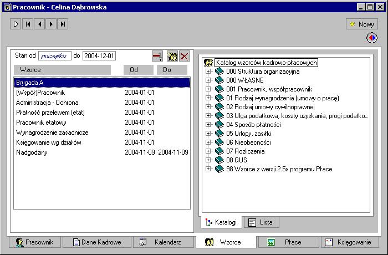The image size is (388, 255).
Task: Click the book icon of 08 GUS
Action: point(219,160)
